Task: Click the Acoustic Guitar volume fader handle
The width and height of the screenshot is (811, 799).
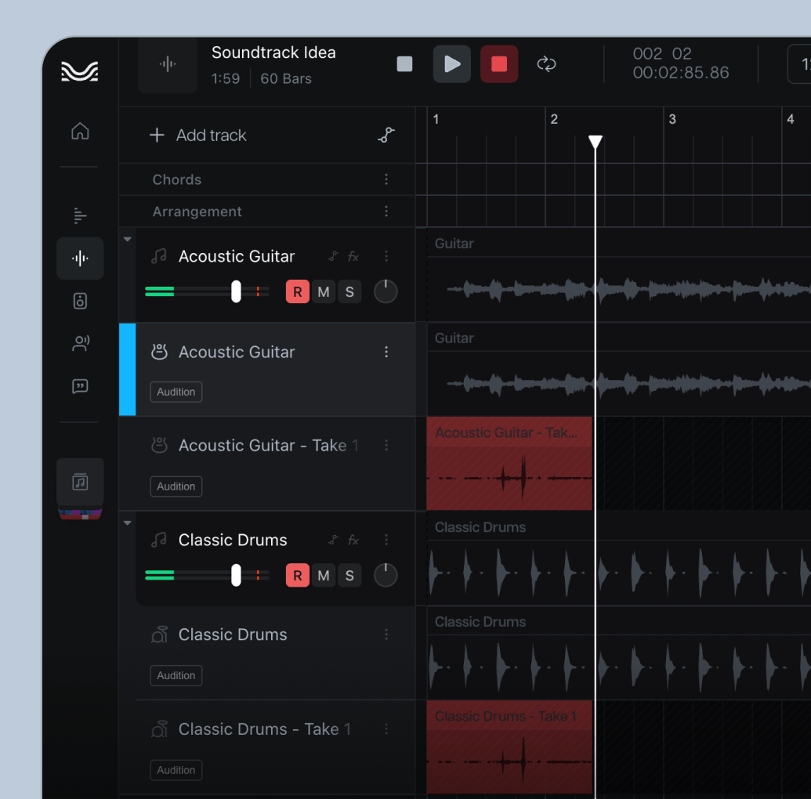Action: [236, 291]
